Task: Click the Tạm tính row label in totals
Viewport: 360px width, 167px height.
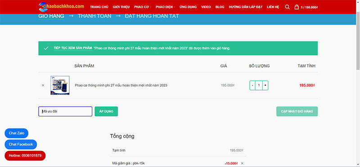Action: click(119, 150)
